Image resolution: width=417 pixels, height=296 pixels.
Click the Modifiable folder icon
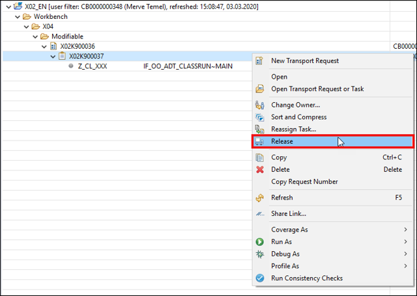pos(44,36)
